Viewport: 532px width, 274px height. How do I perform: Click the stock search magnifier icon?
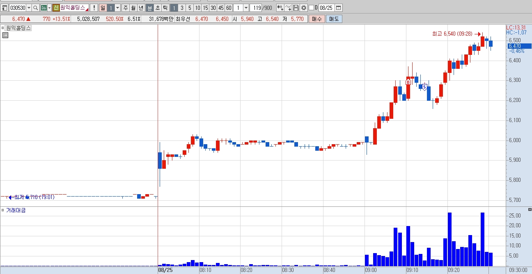35,8
